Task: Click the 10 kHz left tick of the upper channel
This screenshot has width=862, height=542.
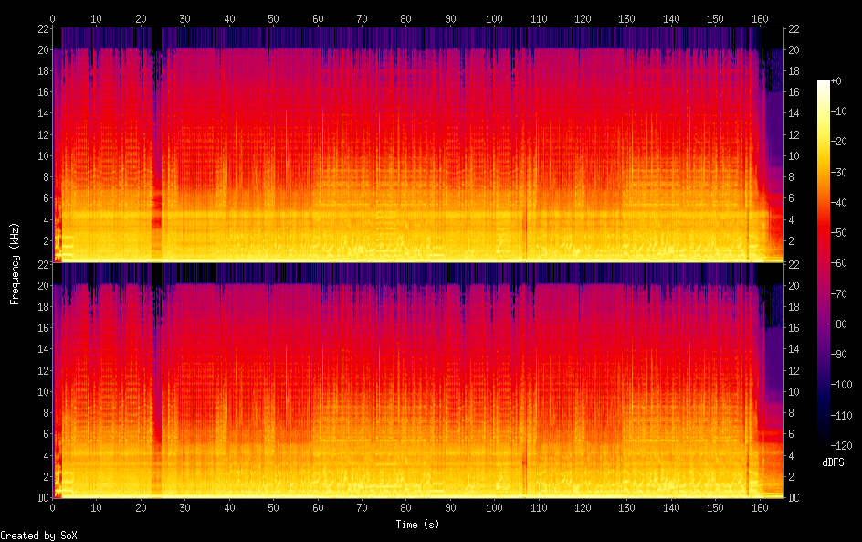Action: click(x=41, y=155)
